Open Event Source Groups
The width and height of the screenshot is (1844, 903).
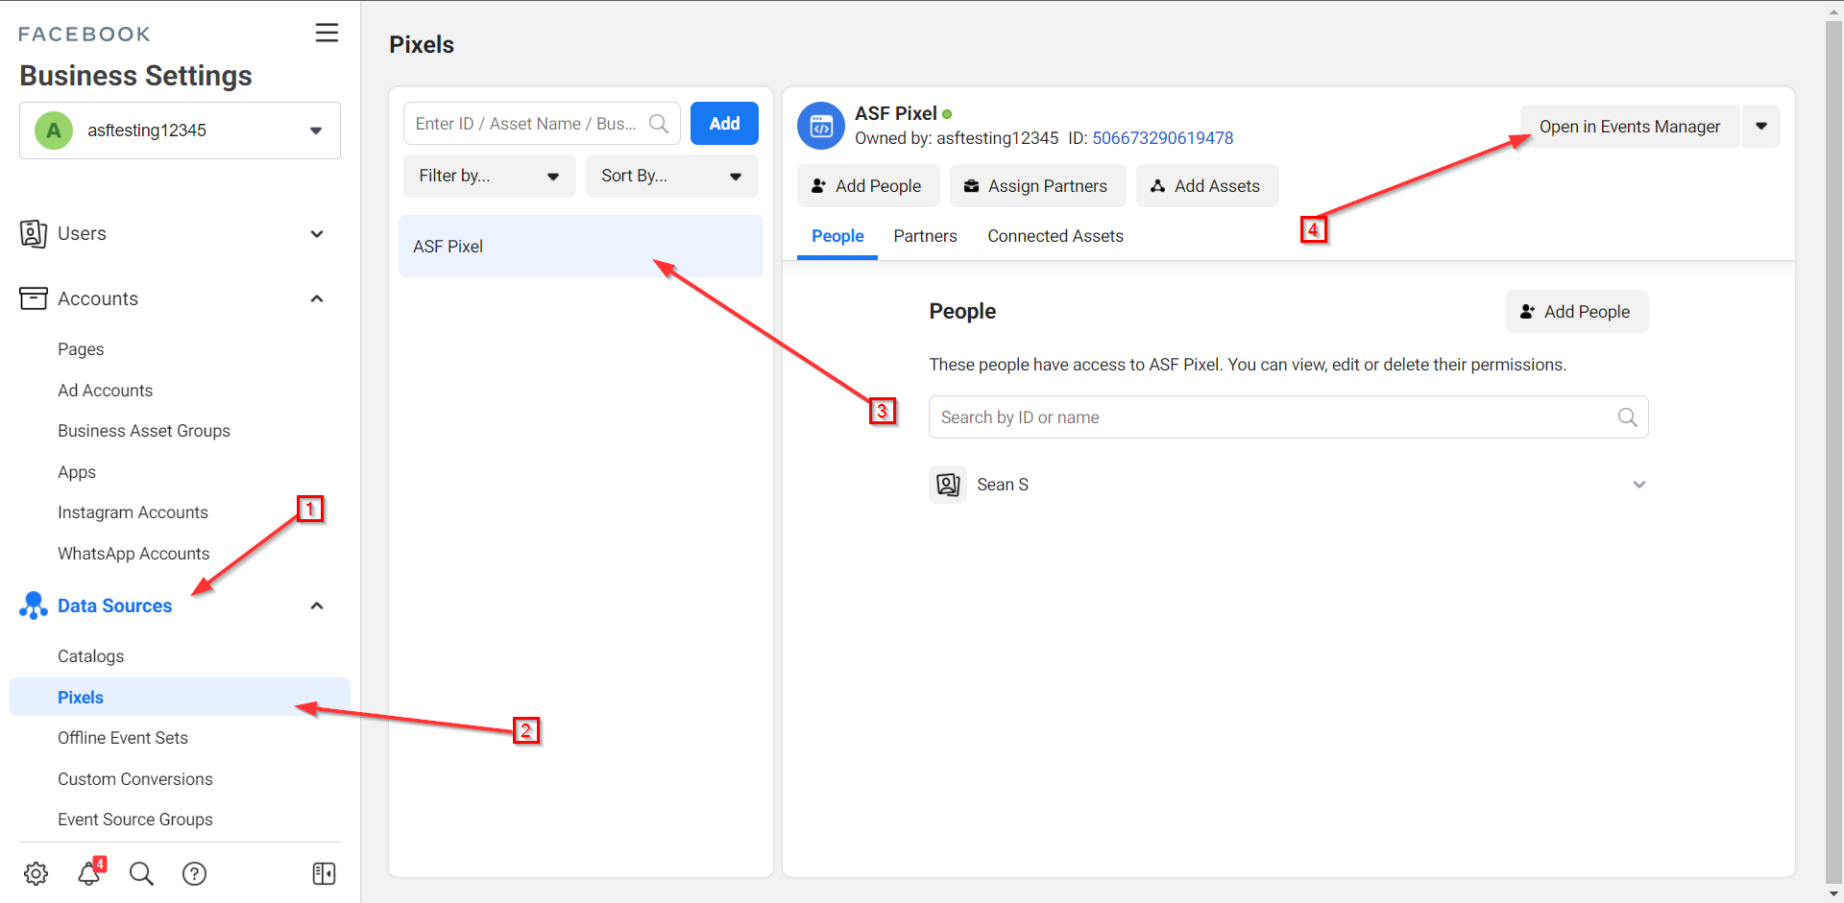point(135,820)
